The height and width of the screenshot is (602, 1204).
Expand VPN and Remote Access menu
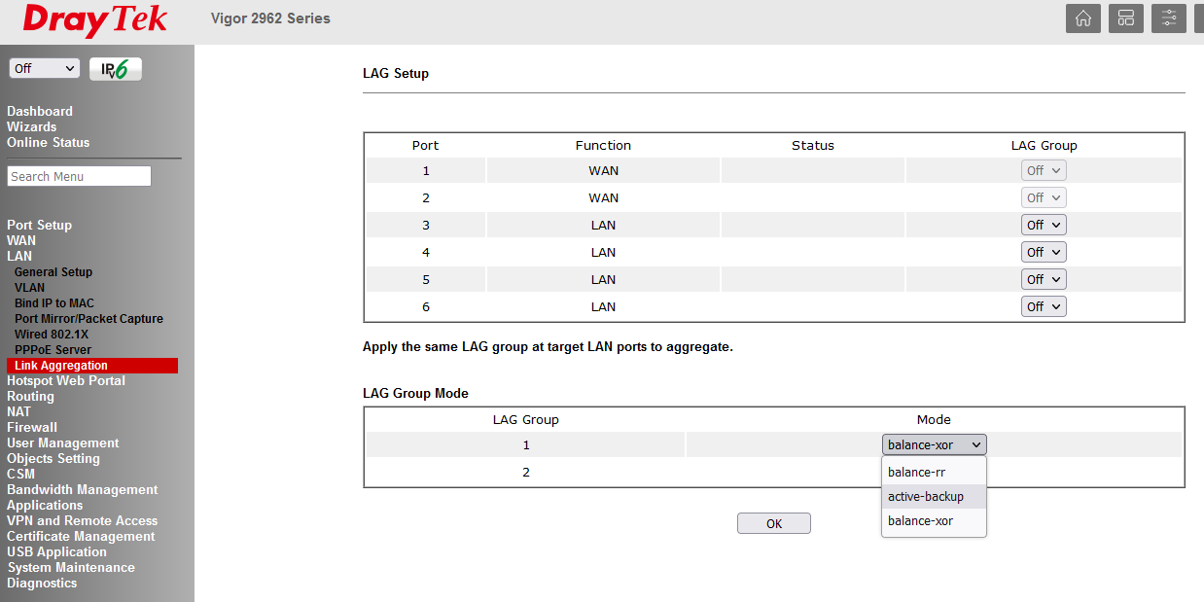82,520
